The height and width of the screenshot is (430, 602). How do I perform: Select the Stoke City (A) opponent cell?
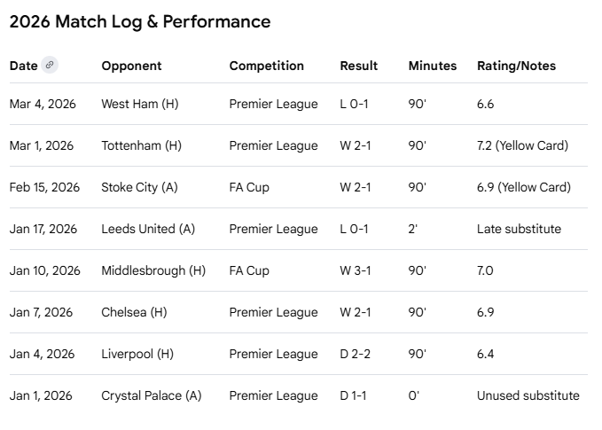(140, 187)
